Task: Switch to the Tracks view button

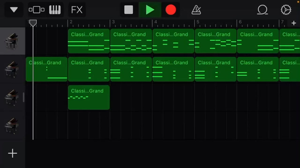Action: (37, 10)
